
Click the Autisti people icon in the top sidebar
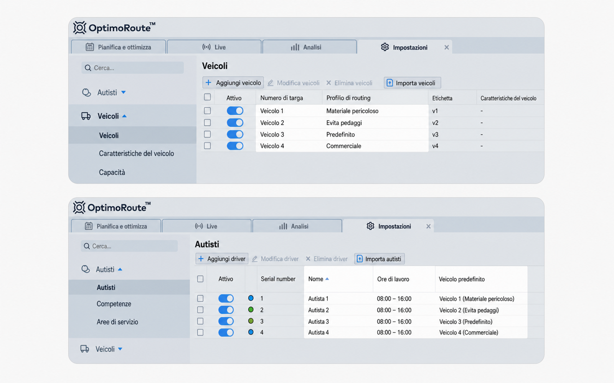[87, 93]
